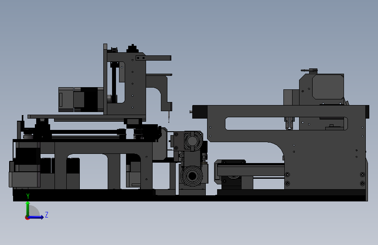Click the green Y axis of the orientation triad
The height and width of the screenshot is (245, 378).
[28, 209]
